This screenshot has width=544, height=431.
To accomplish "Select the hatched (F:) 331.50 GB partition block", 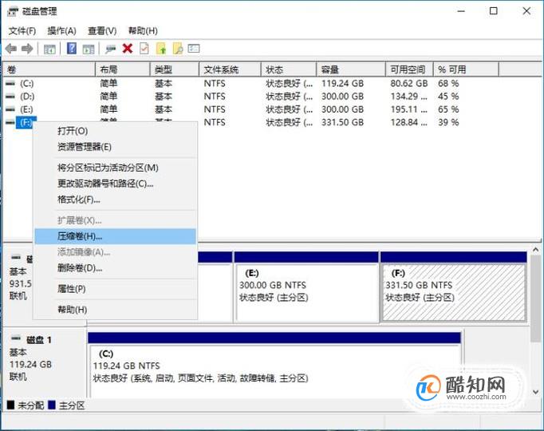I will [x=454, y=287].
